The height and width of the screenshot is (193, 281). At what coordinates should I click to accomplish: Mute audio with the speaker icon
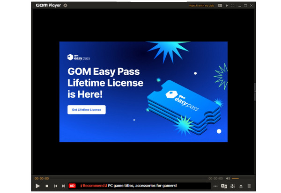pyautogui.click(x=228, y=179)
